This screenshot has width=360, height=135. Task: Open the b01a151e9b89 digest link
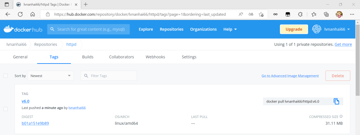click(x=35, y=123)
